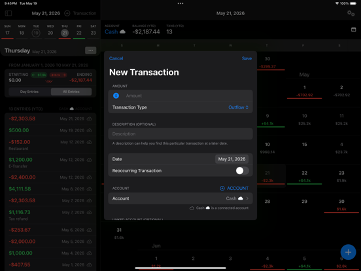Image resolution: width=361 pixels, height=271 pixels.
Task: Switch to All Entries segment
Action: pyautogui.click(x=71, y=92)
